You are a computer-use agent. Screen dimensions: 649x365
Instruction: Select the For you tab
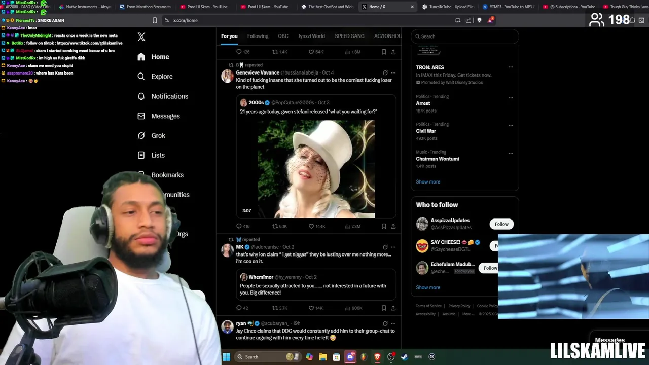coord(229,36)
